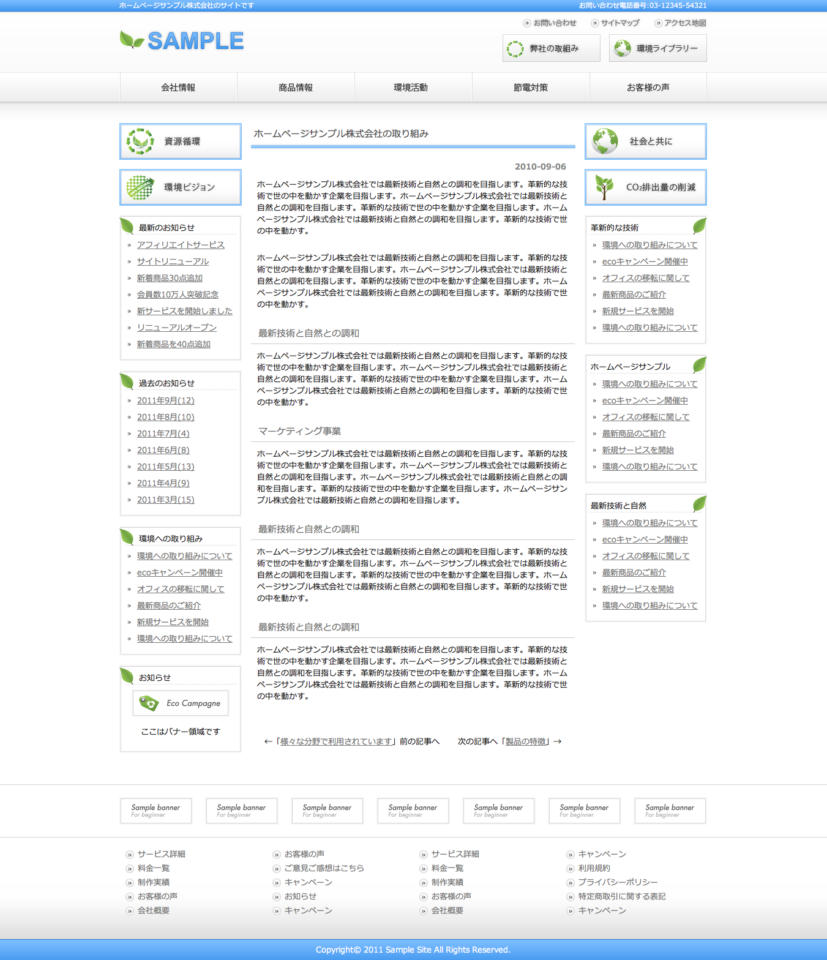Click the recycle icon beside 資源循環

140,141
